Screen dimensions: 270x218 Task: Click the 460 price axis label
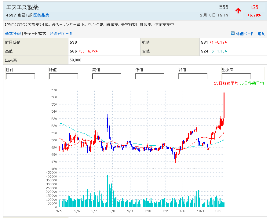pyautogui.click(x=54, y=169)
